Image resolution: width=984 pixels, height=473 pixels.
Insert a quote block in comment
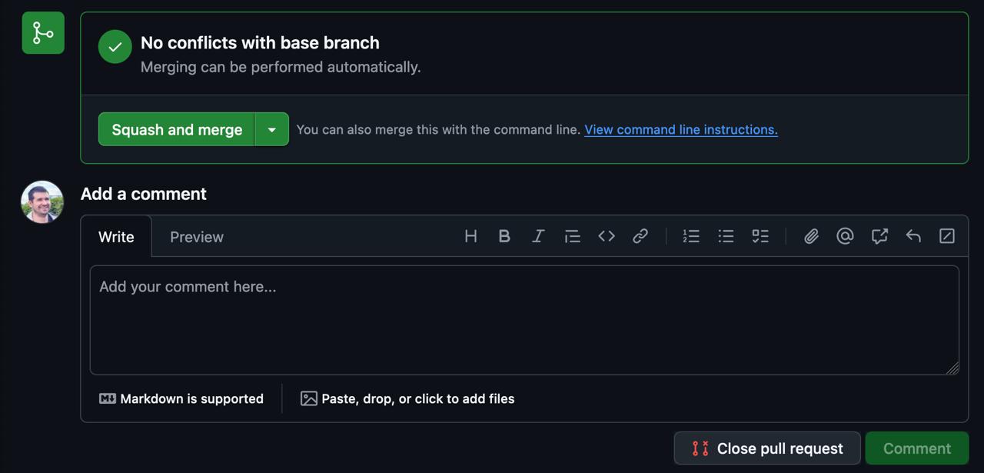click(x=572, y=236)
